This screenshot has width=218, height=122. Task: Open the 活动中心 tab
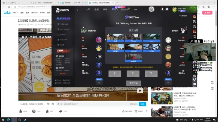(x=125, y=9)
